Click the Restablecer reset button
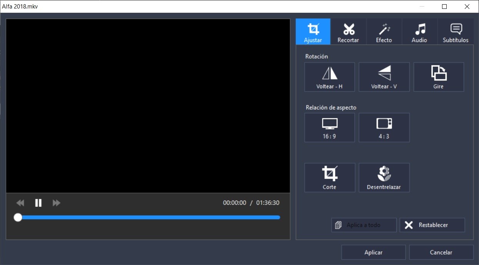The height and width of the screenshot is (265, 479). [432, 225]
